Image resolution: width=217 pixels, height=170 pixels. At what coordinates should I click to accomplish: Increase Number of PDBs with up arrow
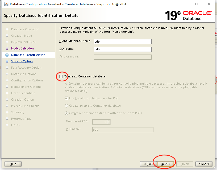(109, 121)
